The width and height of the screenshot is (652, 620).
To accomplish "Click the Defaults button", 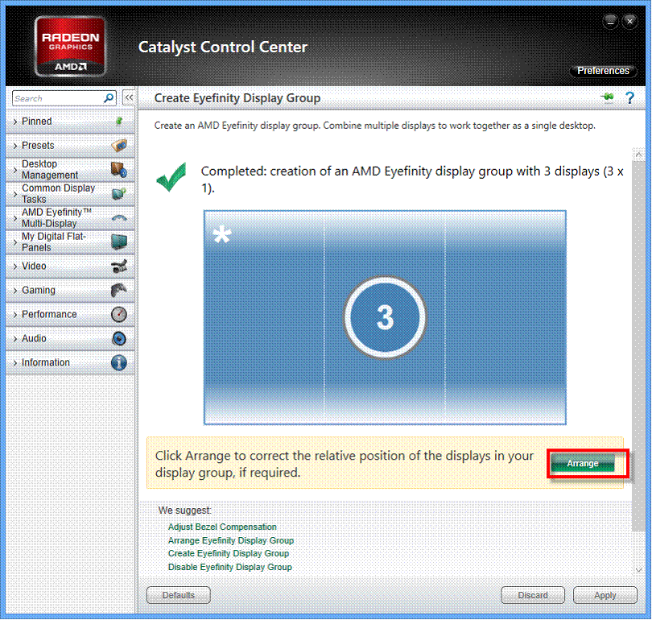I will tap(179, 595).
